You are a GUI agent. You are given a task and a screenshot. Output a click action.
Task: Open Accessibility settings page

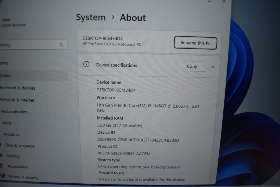click(18, 167)
